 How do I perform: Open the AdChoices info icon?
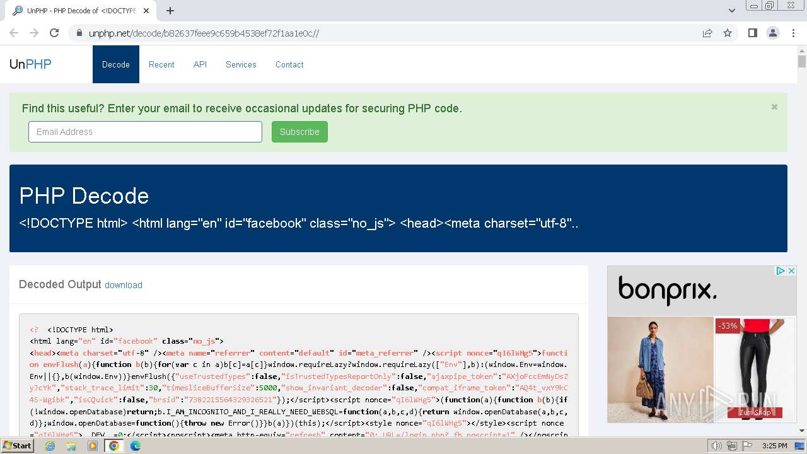click(781, 271)
